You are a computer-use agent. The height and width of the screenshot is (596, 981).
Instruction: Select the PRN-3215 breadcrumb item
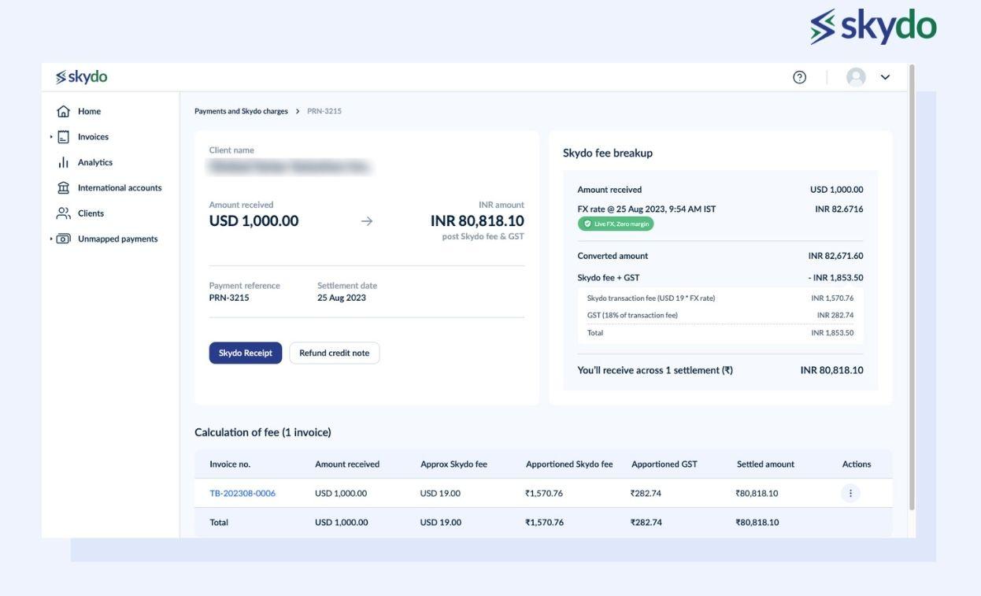[324, 109]
